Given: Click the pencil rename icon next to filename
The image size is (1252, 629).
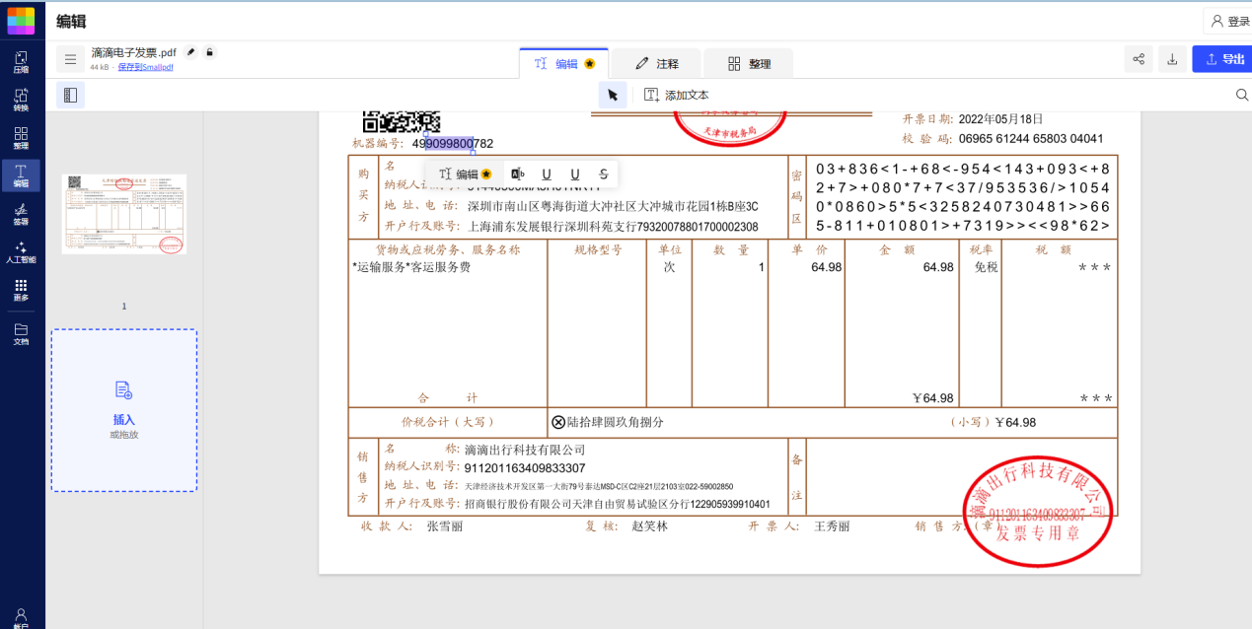Looking at the screenshot, I should click(x=191, y=52).
